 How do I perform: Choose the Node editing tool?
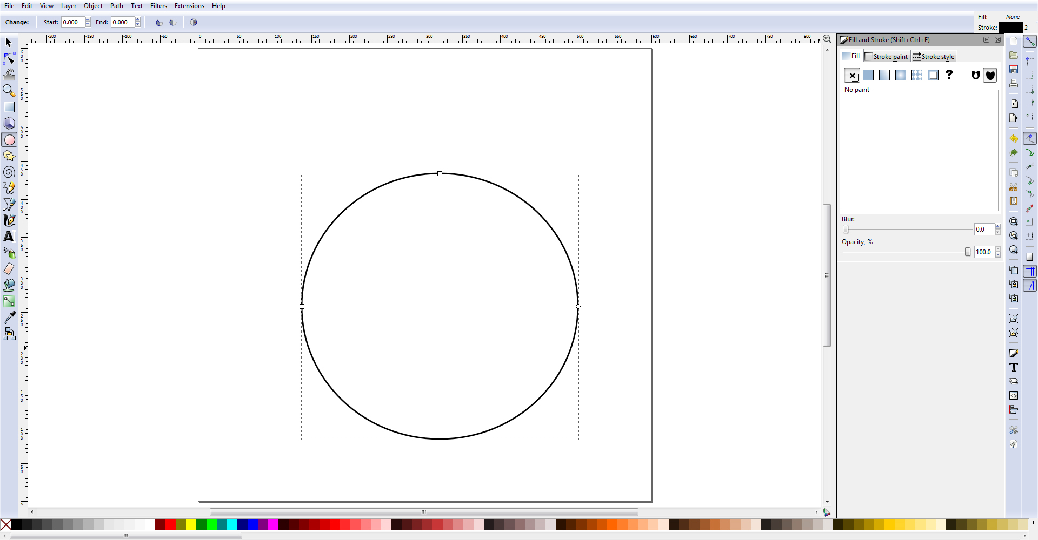(9, 58)
